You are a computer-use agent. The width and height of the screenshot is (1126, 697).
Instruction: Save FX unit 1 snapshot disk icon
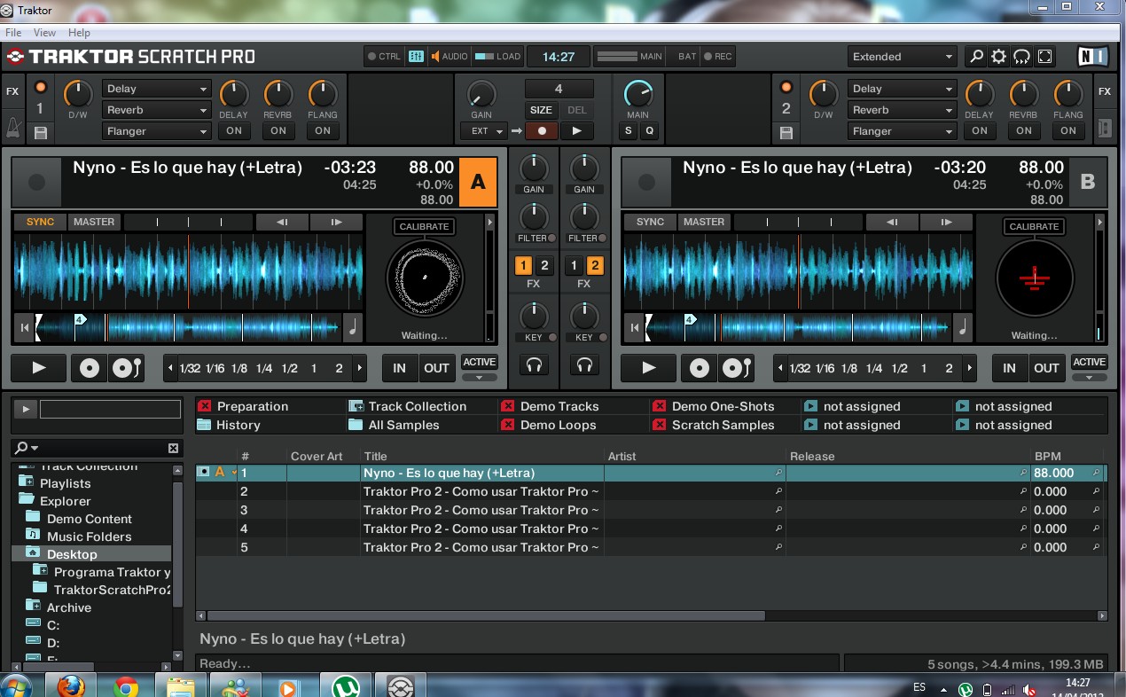click(x=41, y=133)
